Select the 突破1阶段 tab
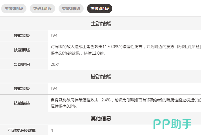201x135 pixels. tap(42, 9)
